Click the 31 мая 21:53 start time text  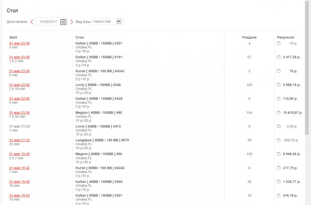tap(19, 126)
